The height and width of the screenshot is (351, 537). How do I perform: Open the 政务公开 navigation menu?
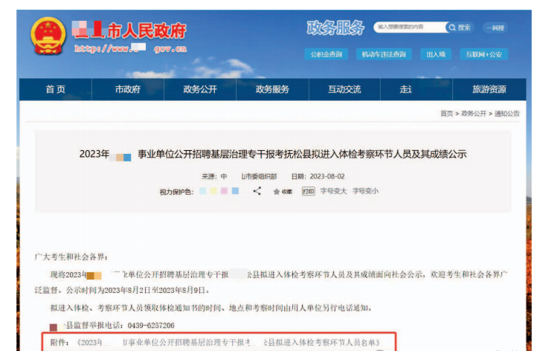(x=199, y=89)
